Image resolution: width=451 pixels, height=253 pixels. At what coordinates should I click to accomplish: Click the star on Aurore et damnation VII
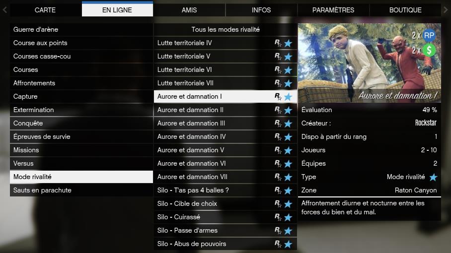(x=288, y=177)
